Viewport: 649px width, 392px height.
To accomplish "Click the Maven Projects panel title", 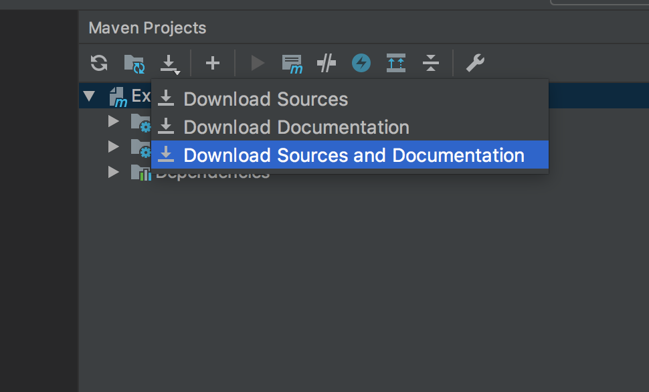I will 147,28.
